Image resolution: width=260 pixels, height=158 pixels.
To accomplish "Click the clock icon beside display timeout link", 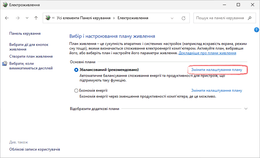I will pyautogui.click(x=5, y=64).
